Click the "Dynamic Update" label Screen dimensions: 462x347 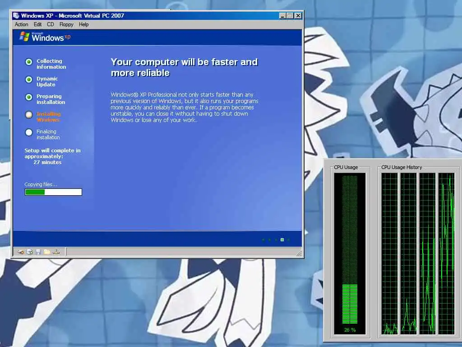click(x=47, y=81)
